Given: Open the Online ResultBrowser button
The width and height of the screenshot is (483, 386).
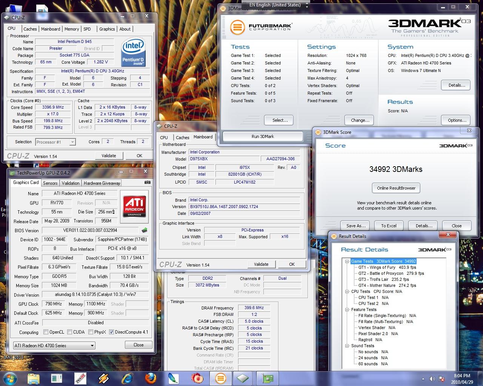Looking at the screenshot, I should tap(396, 188).
